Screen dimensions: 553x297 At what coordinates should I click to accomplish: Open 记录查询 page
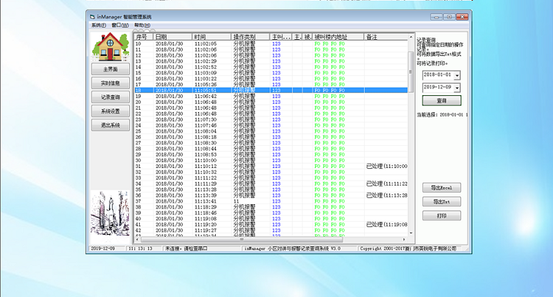(x=111, y=97)
